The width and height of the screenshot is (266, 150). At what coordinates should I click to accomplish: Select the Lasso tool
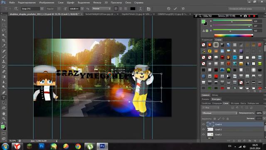tap(4, 30)
